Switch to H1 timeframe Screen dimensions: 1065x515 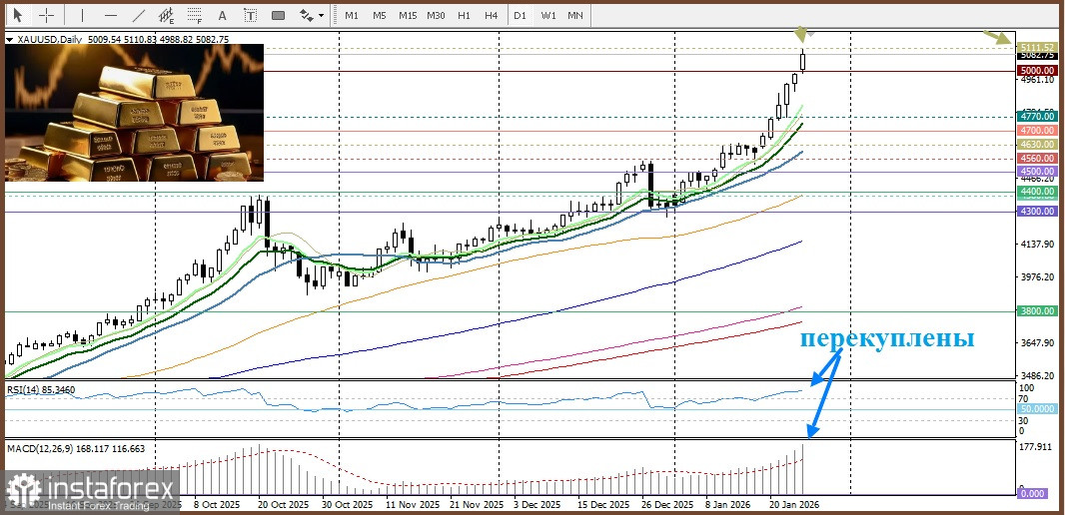click(x=464, y=16)
